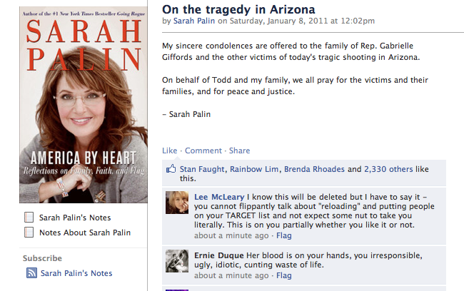Open Stan Faught's profile link

coord(202,169)
